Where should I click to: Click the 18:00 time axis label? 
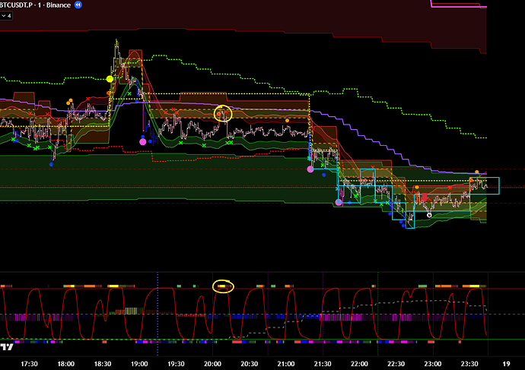(x=67, y=364)
